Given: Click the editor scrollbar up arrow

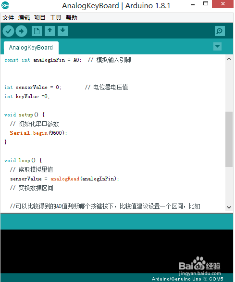Looking at the screenshot, I should click(229, 59).
